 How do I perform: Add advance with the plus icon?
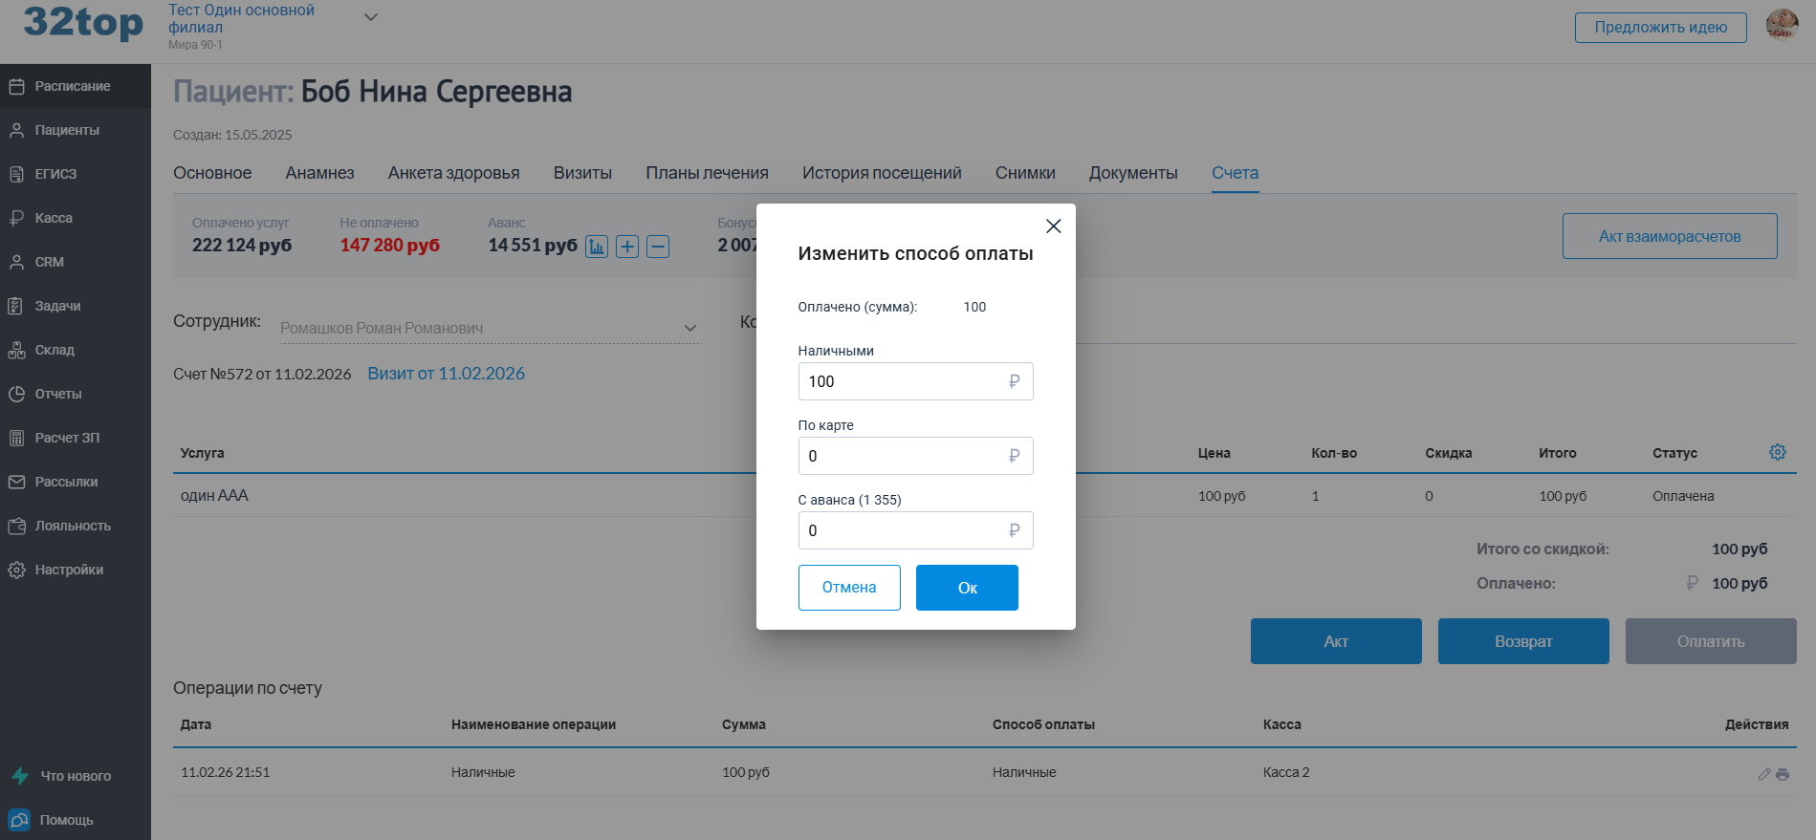(x=627, y=247)
